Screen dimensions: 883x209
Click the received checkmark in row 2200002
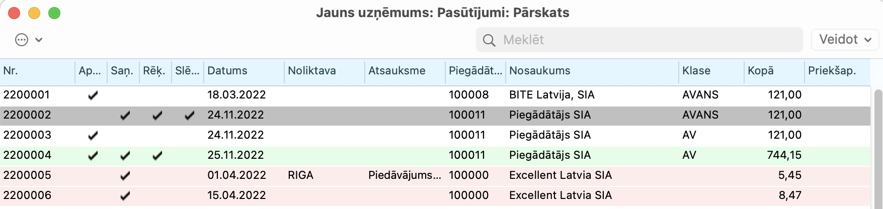[125, 115]
